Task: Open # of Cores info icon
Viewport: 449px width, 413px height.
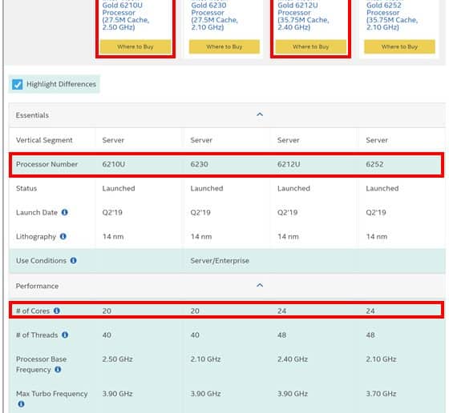Action: coord(57,311)
